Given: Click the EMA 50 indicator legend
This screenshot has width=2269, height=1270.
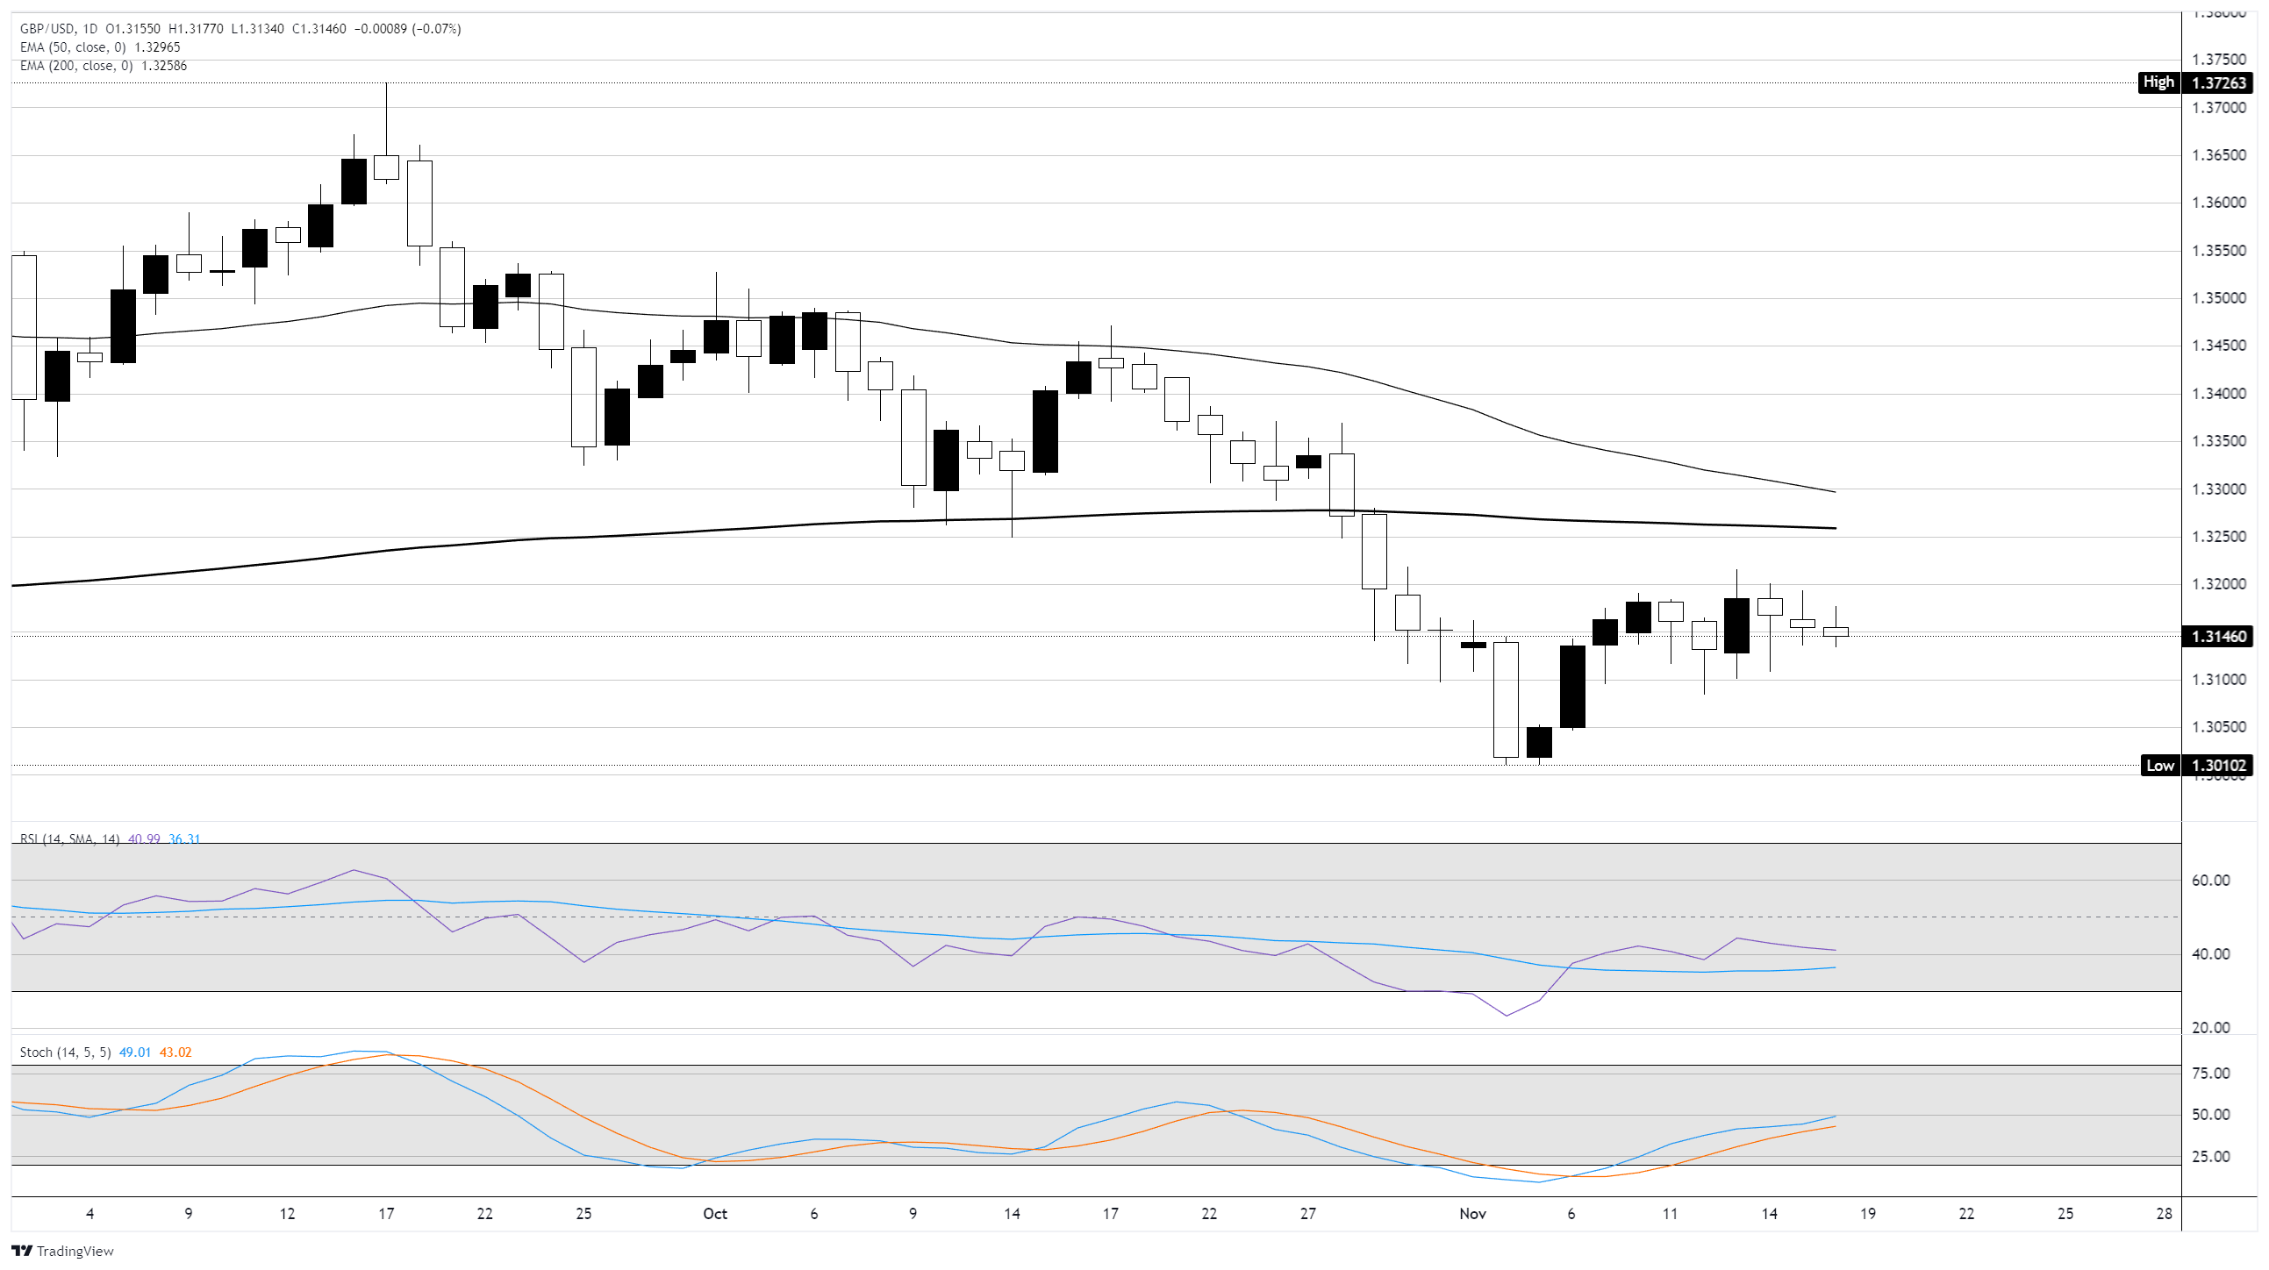Looking at the screenshot, I should [x=72, y=47].
